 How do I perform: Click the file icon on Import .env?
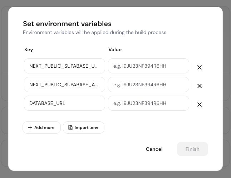pyautogui.click(x=70, y=128)
